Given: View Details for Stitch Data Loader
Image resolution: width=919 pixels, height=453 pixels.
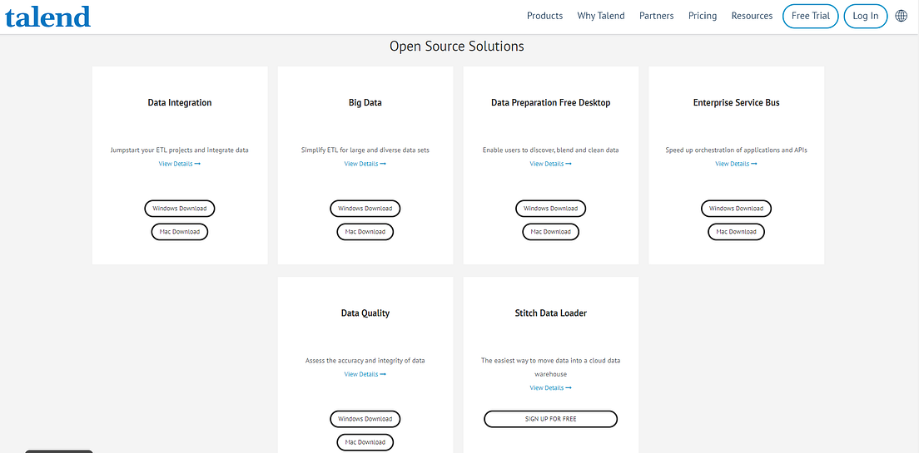Looking at the screenshot, I should pos(550,388).
